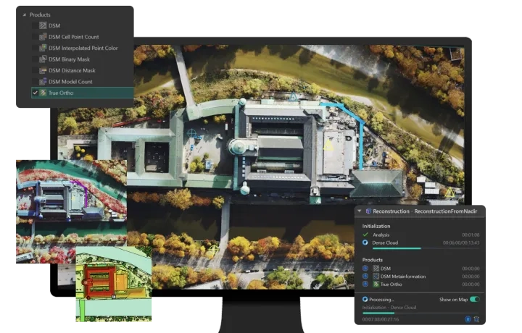Click the DSM raster icon in Products tree
The image size is (522, 333).
pos(43,25)
